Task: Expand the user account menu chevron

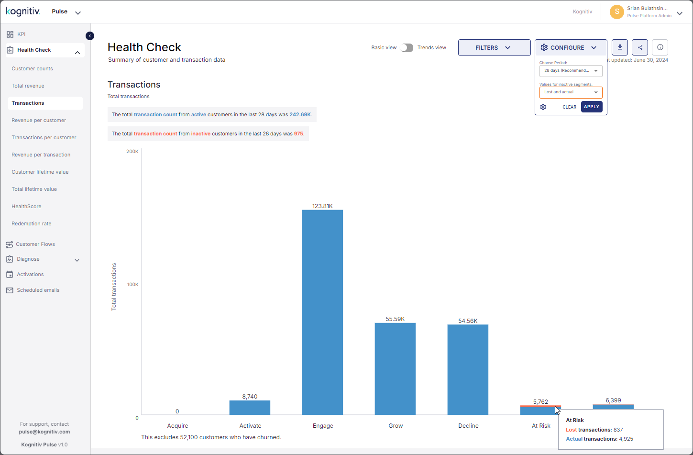Action: (680, 13)
